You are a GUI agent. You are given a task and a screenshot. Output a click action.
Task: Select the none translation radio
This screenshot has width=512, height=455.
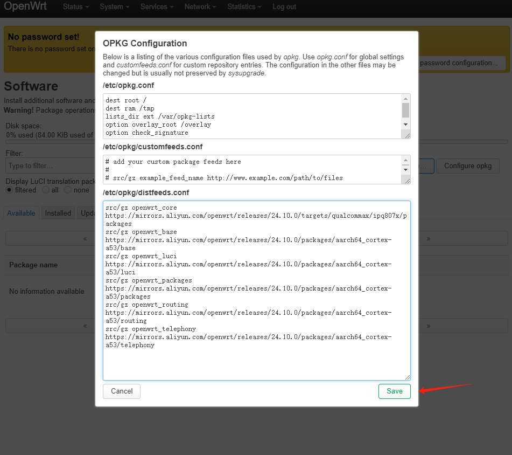coord(68,190)
